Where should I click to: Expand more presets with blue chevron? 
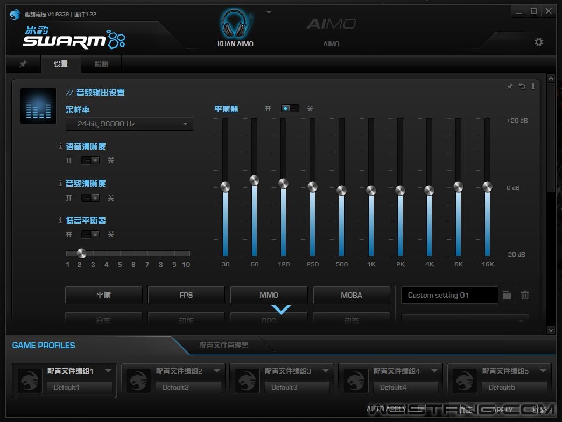tap(281, 310)
